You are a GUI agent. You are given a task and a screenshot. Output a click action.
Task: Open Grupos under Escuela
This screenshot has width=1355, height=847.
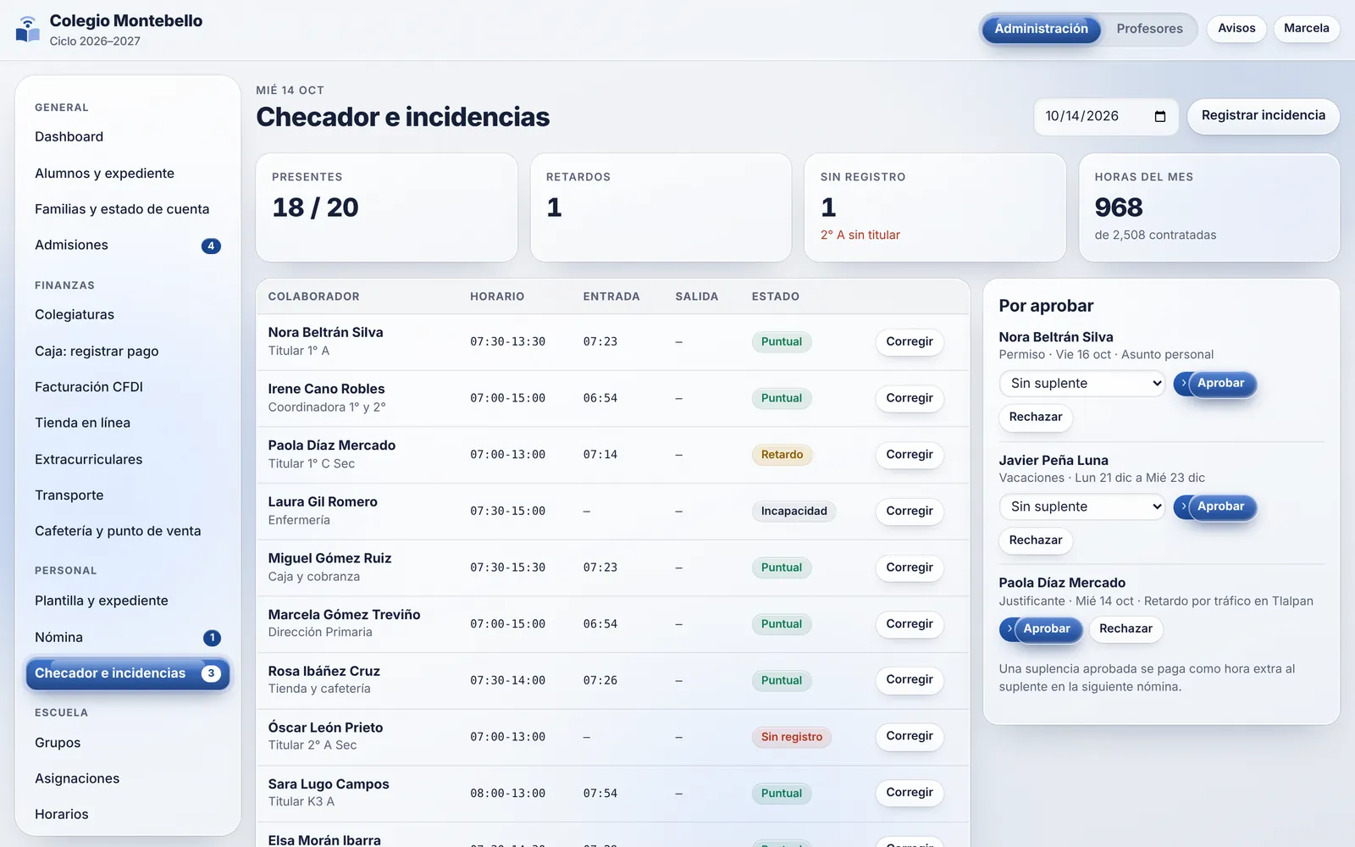(128, 743)
